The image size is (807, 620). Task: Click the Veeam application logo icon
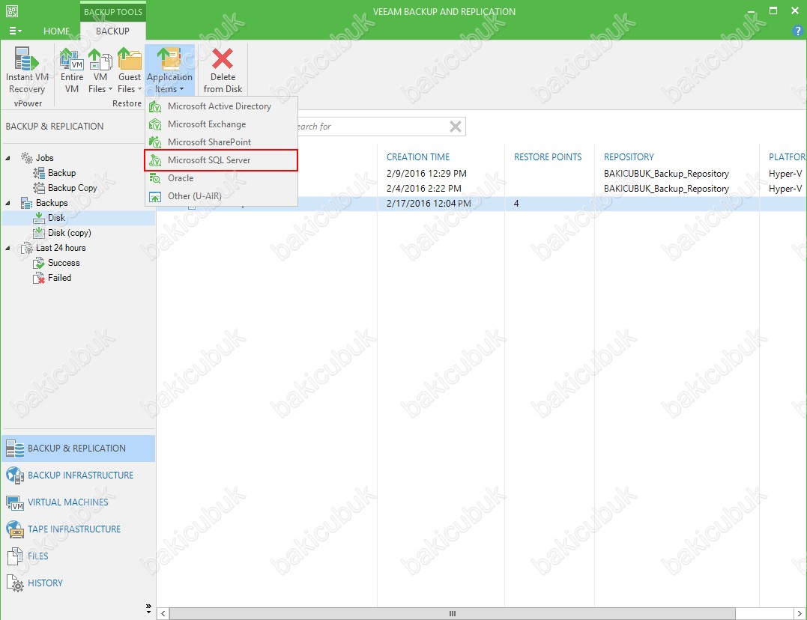tap(11, 10)
